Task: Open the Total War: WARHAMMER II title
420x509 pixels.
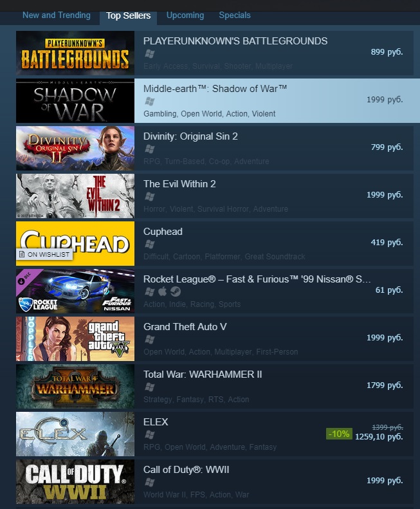Action: click(203, 375)
